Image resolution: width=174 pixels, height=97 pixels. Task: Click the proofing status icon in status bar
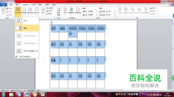pos(24,91)
